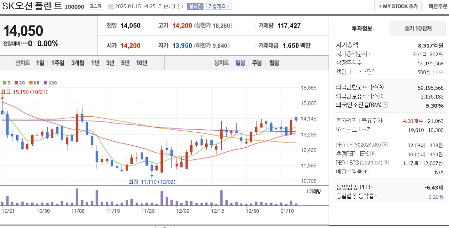Click the 최저 11,110 (12/02) label
This screenshot has width=449, height=228.
coord(152,182)
